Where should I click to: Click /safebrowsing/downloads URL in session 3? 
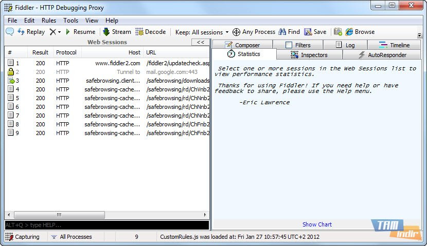point(178,81)
